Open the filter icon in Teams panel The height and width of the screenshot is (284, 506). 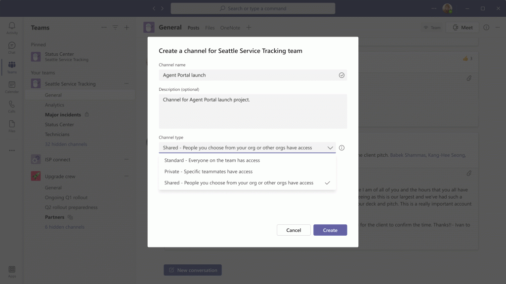[115, 27]
